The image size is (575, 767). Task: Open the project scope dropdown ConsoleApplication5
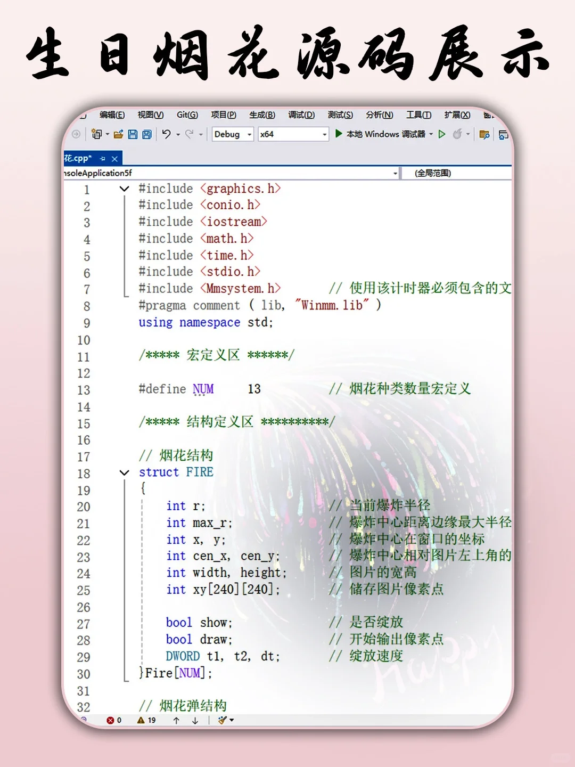(231, 173)
